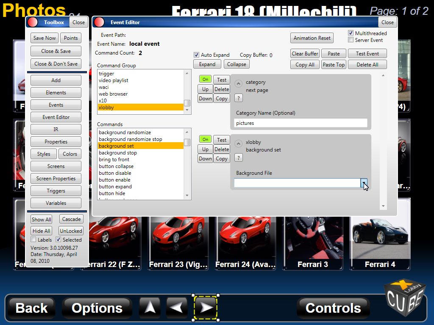Click the red orb in Toolbox title bar
The width and height of the screenshot is (434, 325).
coord(32,22)
